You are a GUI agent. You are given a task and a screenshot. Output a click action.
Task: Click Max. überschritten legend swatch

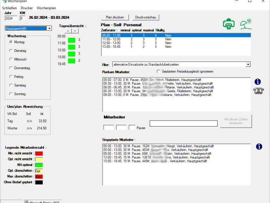click(39, 177)
